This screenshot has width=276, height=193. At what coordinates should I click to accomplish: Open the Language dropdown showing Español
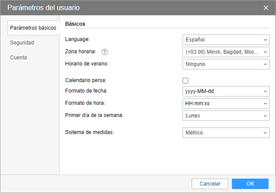tap(226, 40)
